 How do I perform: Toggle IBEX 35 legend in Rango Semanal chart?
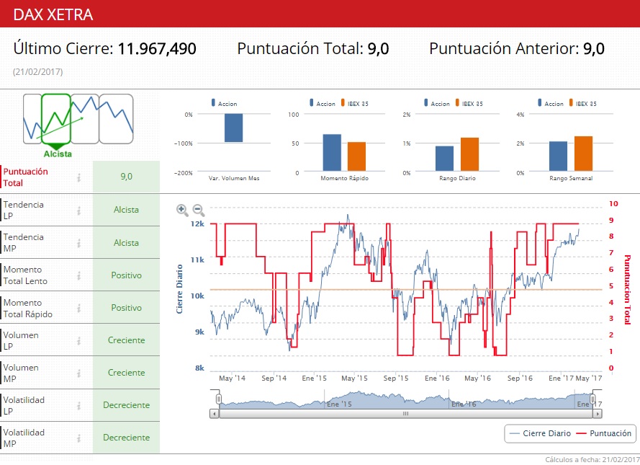point(583,103)
